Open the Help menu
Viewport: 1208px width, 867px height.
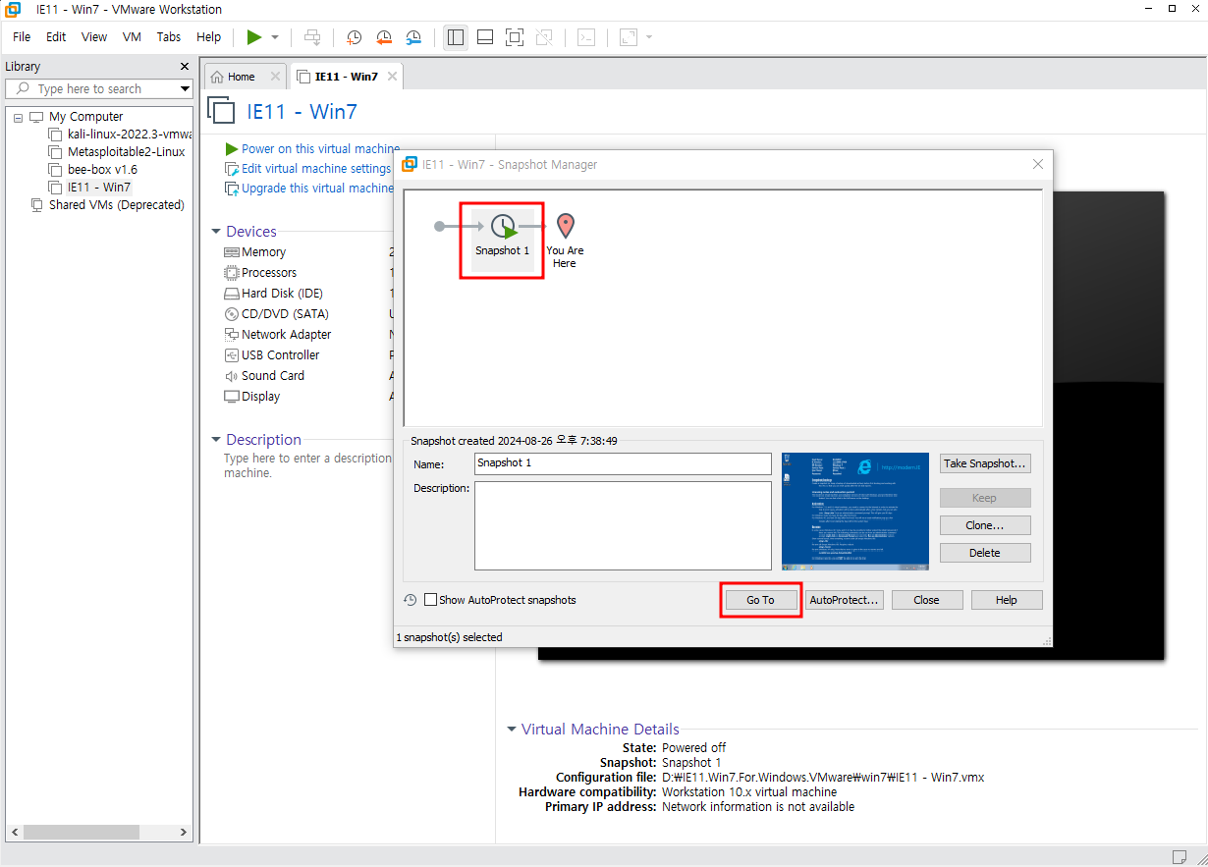coord(209,37)
